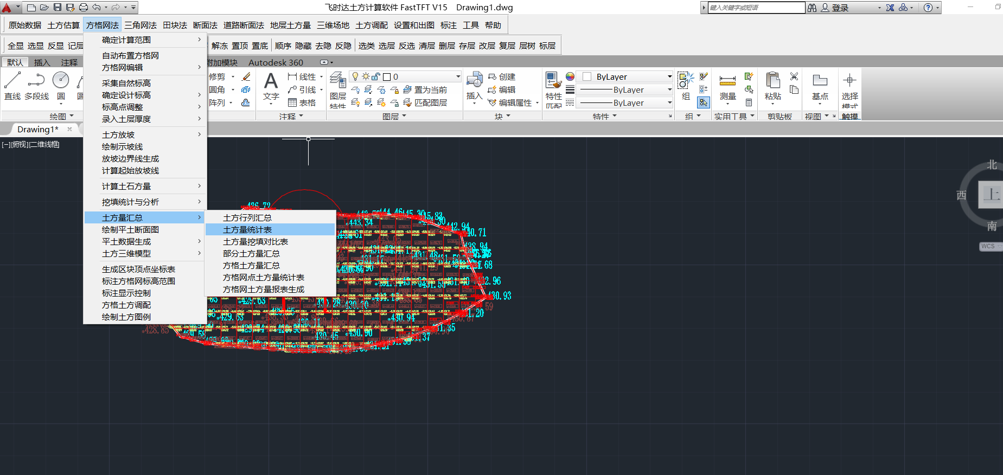1003x475 pixels.
Task: Click the 全显 layer toolbar button
Action: pyautogui.click(x=16, y=46)
